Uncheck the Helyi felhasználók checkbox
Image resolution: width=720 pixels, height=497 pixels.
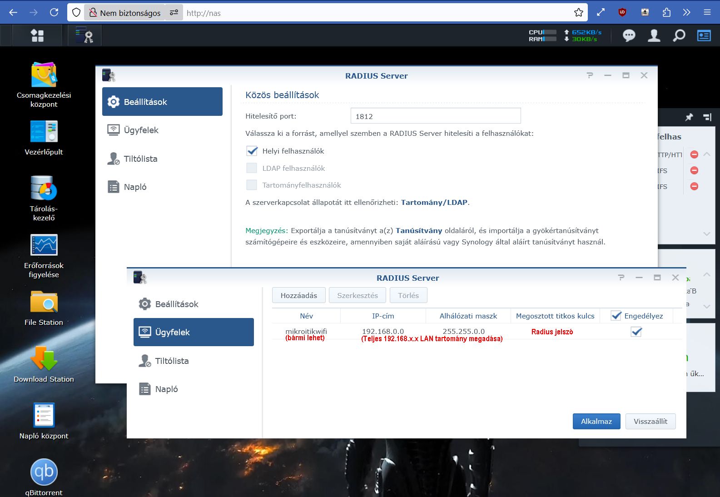(252, 151)
